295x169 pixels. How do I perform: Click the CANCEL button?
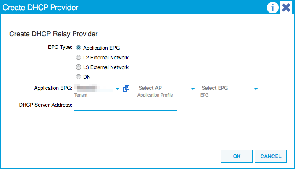coord(271,156)
